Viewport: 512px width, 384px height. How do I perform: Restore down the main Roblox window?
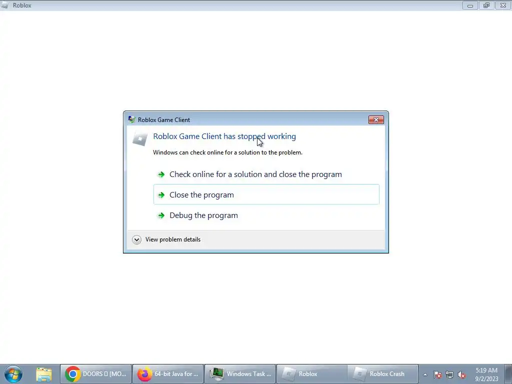click(x=486, y=5)
